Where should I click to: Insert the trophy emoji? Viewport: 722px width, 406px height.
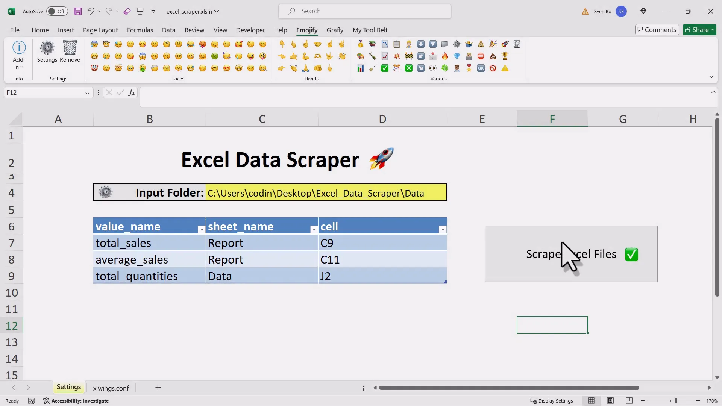pyautogui.click(x=505, y=56)
